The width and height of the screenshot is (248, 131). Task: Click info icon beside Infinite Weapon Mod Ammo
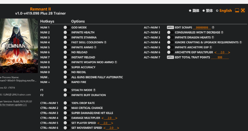[x=116, y=62]
